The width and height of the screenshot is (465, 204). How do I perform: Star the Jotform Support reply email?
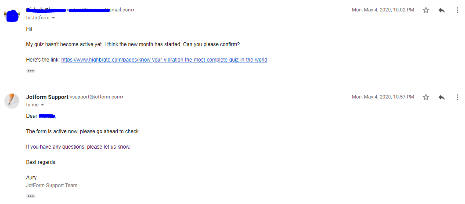point(426,97)
